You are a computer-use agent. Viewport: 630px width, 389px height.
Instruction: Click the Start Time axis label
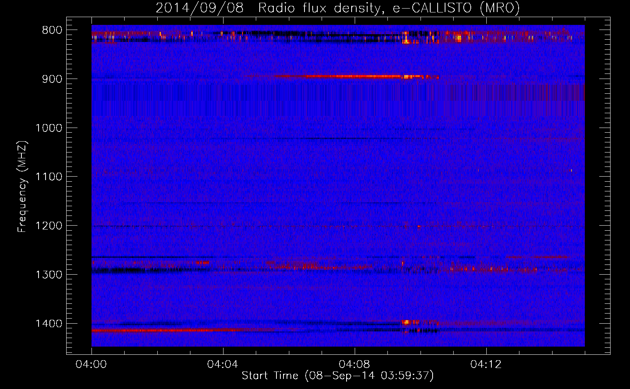338,376
